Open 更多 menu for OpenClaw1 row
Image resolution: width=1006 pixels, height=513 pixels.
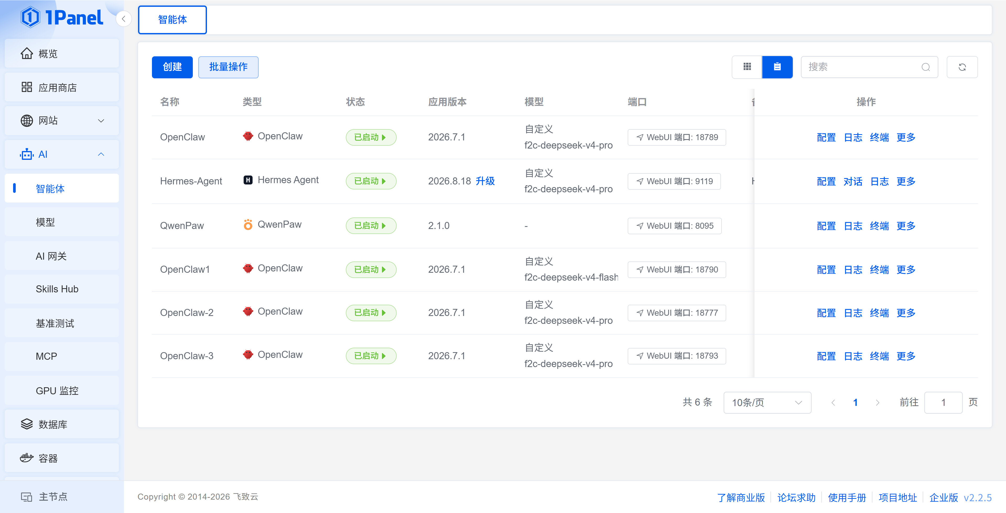tap(906, 270)
